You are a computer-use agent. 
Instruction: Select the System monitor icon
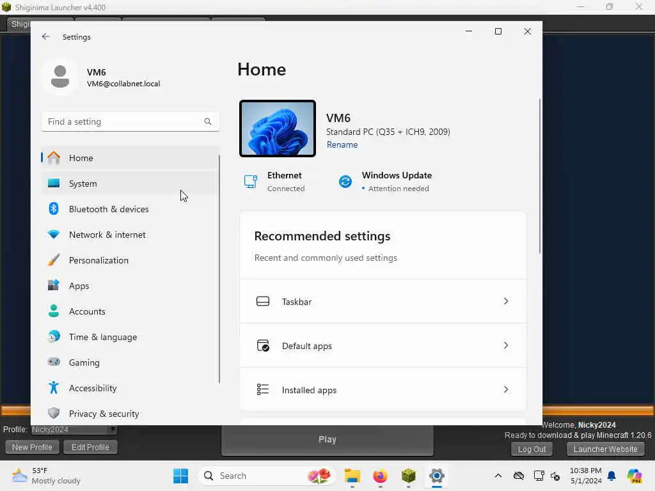[x=54, y=183]
